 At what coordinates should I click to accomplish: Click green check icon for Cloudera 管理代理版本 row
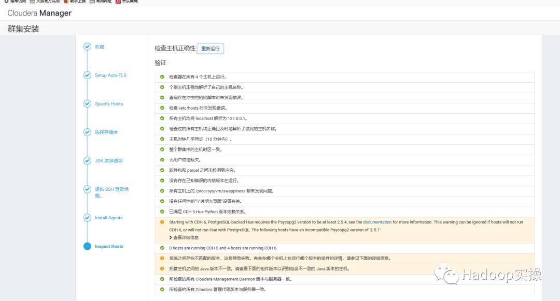162,289
